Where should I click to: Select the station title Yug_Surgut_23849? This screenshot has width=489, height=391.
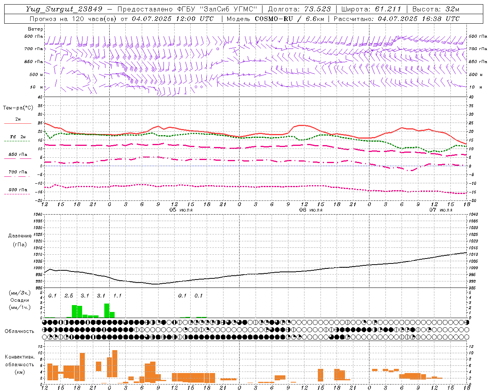(x=64, y=9)
